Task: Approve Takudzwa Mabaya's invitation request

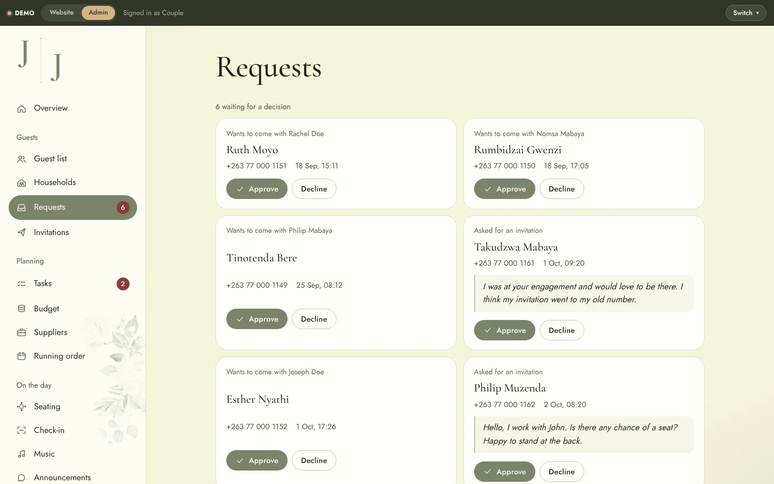Action: point(505,331)
